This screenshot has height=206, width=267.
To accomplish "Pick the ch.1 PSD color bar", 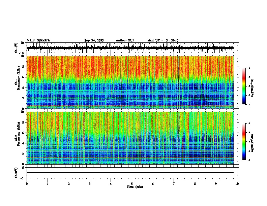I will click(244, 86).
